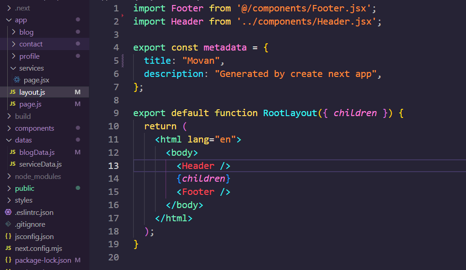Click the M status badge on blogData.js
The image size is (466, 270).
click(x=78, y=152)
